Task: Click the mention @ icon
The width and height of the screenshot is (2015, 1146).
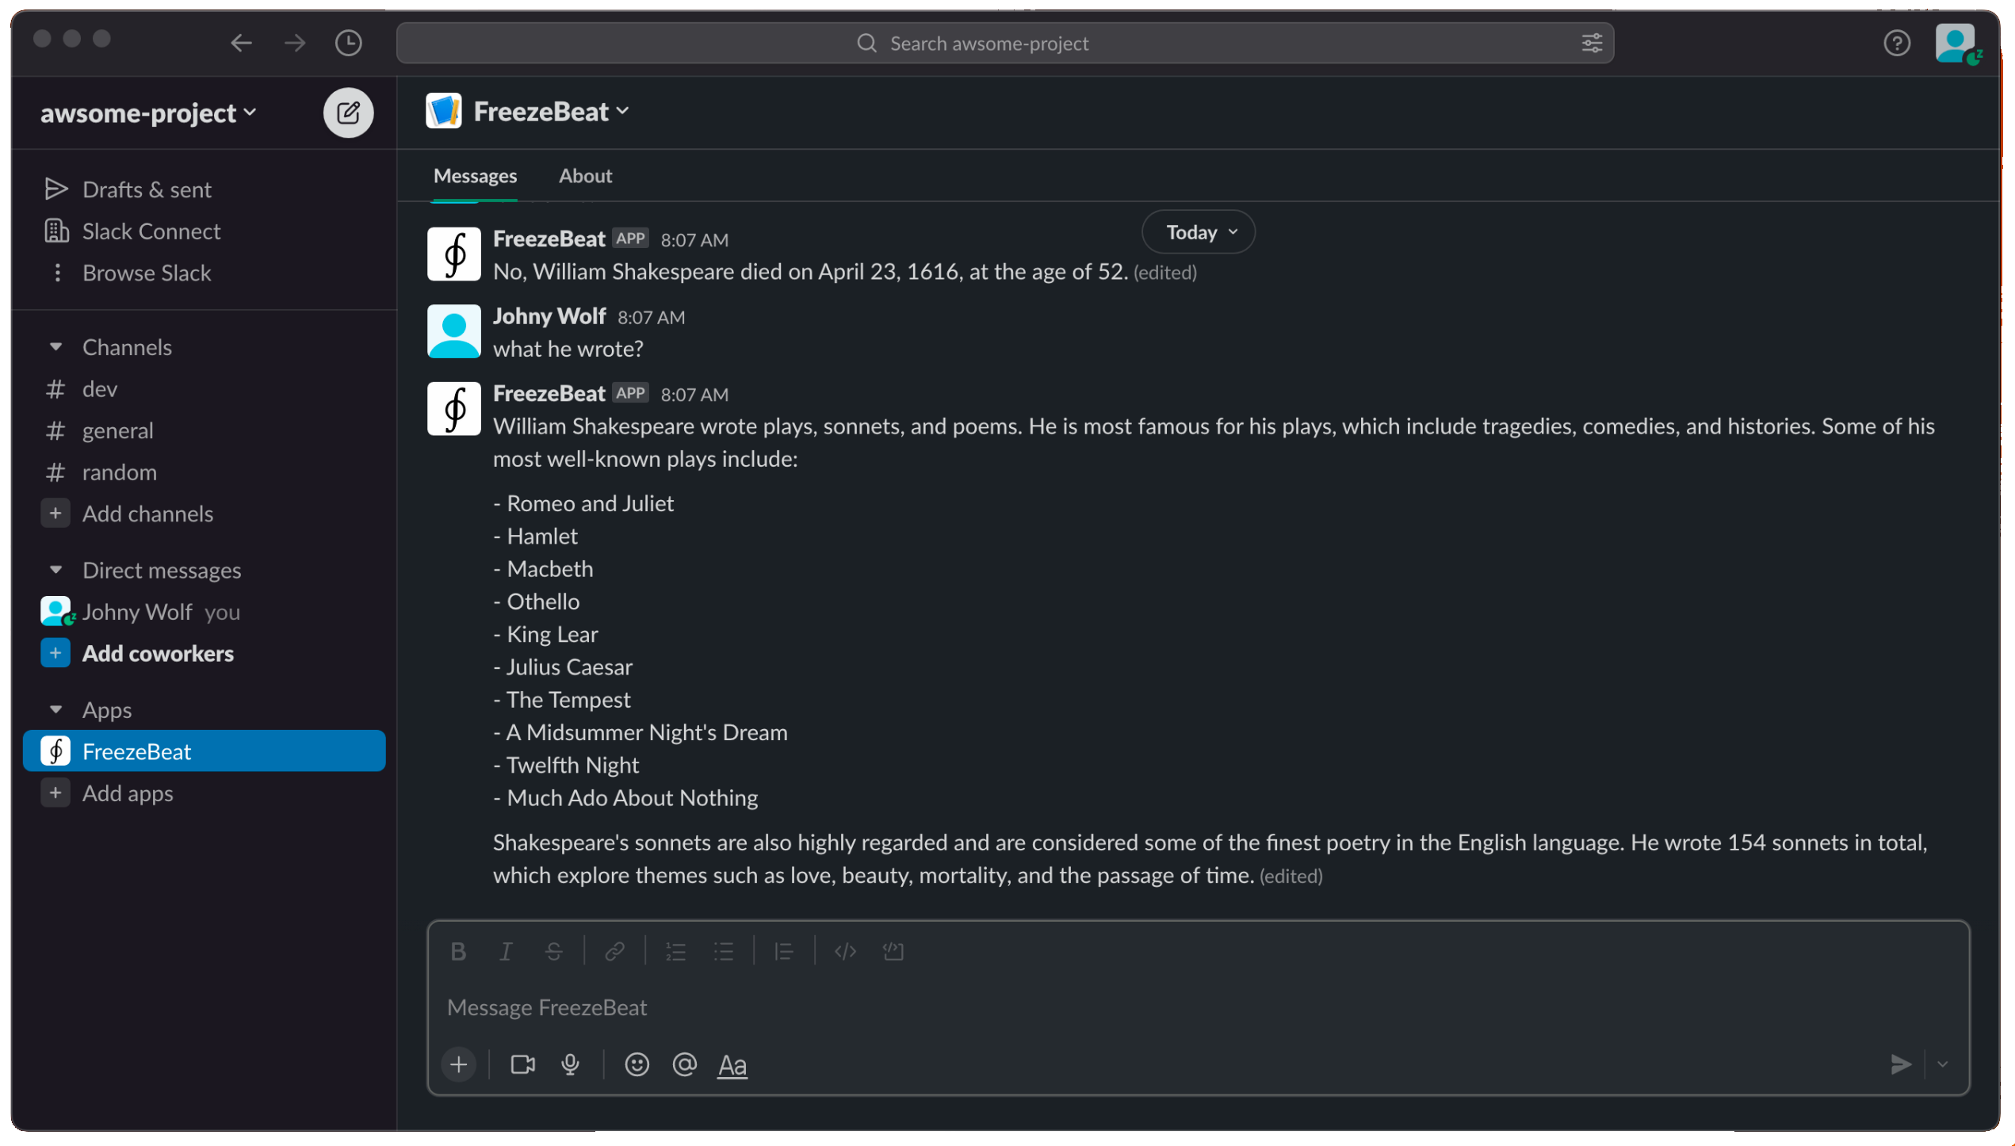Action: pyautogui.click(x=684, y=1064)
